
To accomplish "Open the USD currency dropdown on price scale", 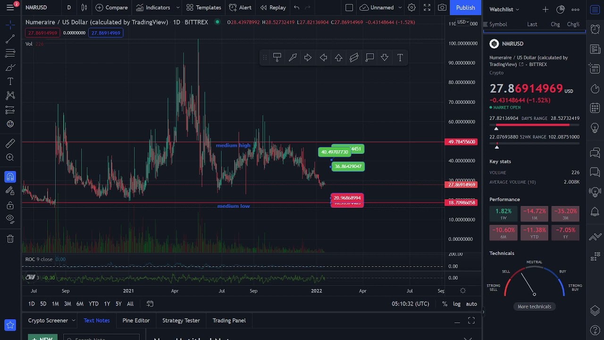I will click(x=462, y=22).
